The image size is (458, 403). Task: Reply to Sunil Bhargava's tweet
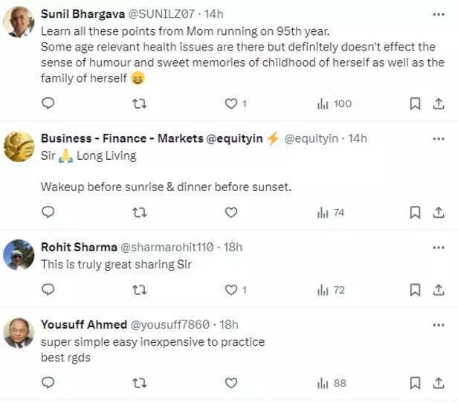[x=48, y=104]
